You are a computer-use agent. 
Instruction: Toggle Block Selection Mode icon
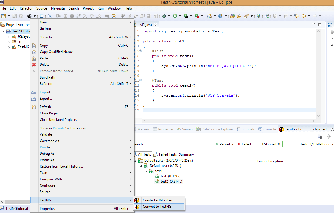[x=149, y=16]
